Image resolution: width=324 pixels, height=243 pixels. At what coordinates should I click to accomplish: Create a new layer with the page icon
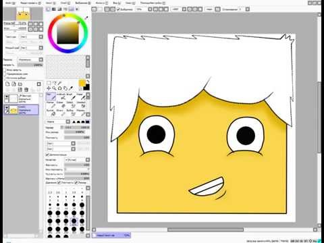[x=7, y=84]
